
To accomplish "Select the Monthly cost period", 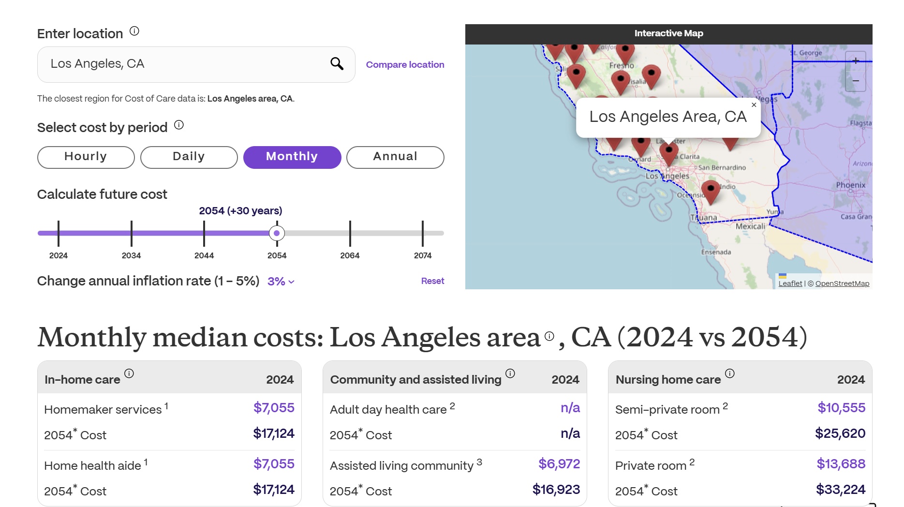I will (292, 157).
